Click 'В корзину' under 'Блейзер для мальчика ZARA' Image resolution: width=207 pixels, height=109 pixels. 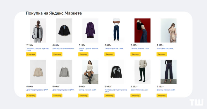57,54
